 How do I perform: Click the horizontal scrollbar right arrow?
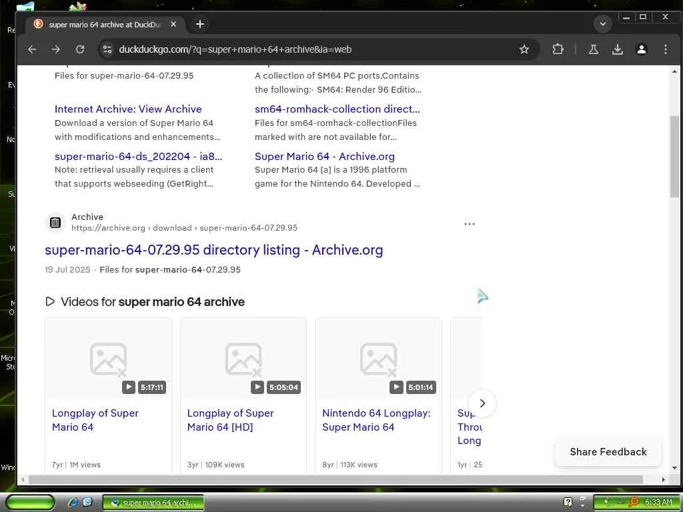pos(663,480)
